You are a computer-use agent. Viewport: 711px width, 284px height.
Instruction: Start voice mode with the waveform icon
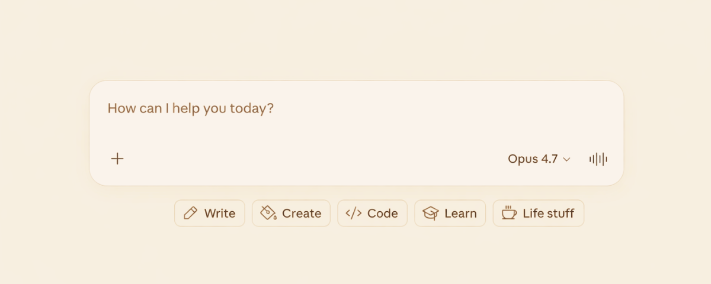tap(598, 159)
